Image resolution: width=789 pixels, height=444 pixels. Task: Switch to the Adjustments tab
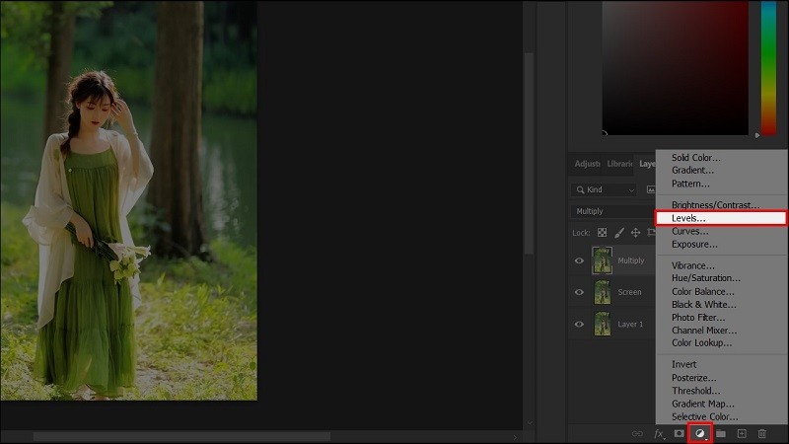(x=587, y=164)
